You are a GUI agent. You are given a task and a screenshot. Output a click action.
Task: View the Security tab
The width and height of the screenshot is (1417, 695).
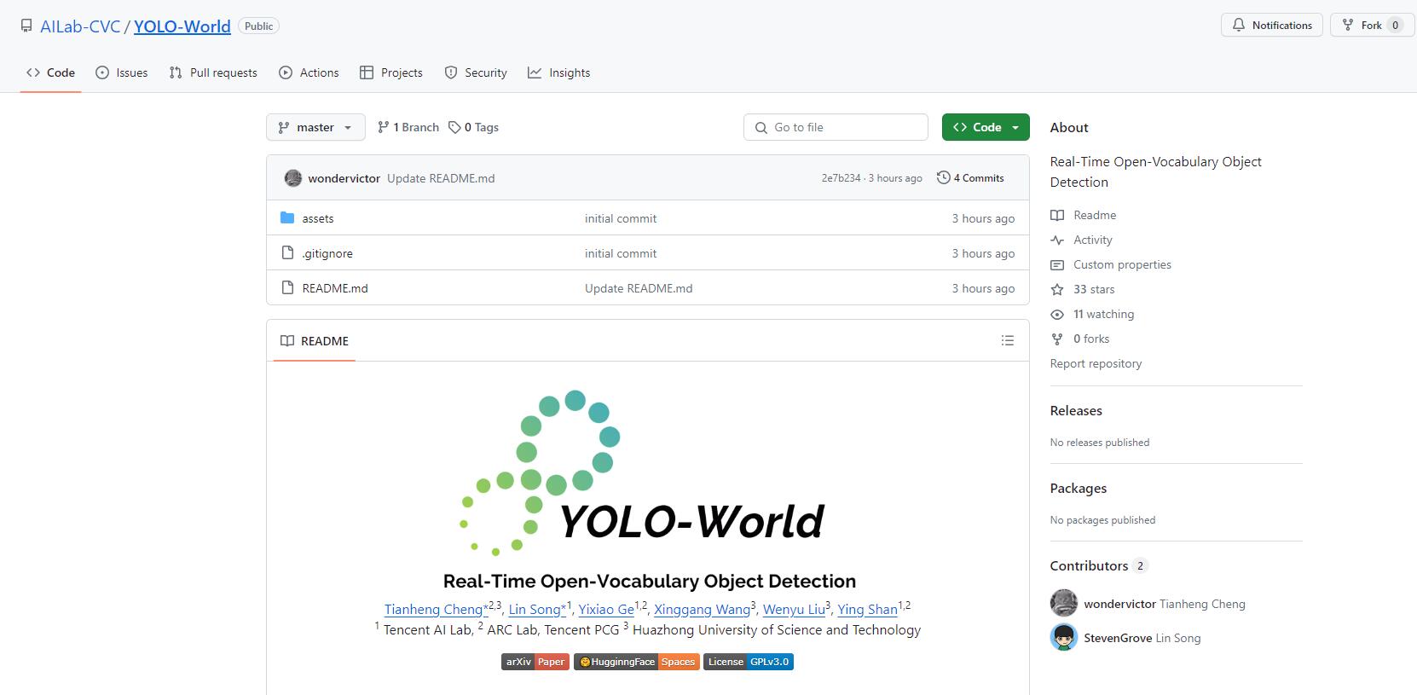[476, 72]
